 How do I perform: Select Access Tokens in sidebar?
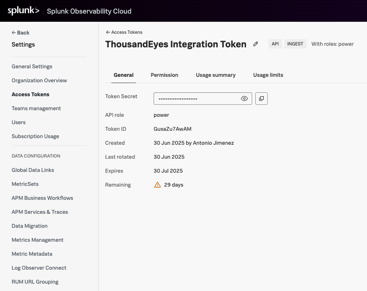tap(30, 94)
